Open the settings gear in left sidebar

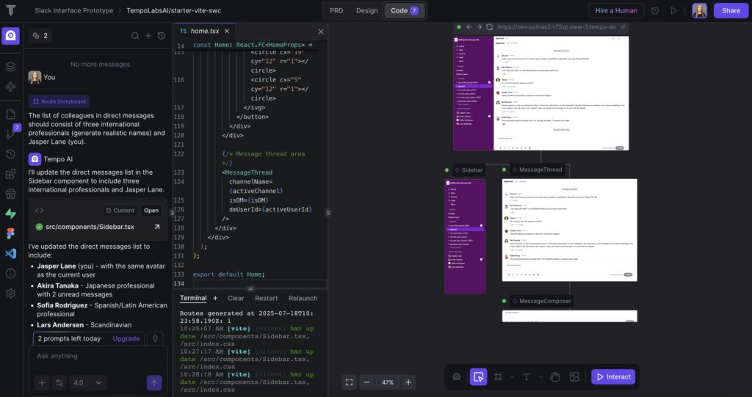click(x=10, y=293)
